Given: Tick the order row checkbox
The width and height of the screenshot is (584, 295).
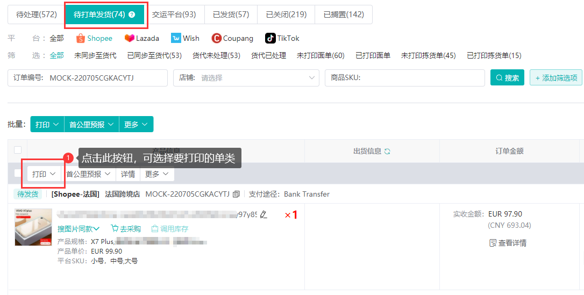Looking at the screenshot, I should pyautogui.click(x=18, y=174).
